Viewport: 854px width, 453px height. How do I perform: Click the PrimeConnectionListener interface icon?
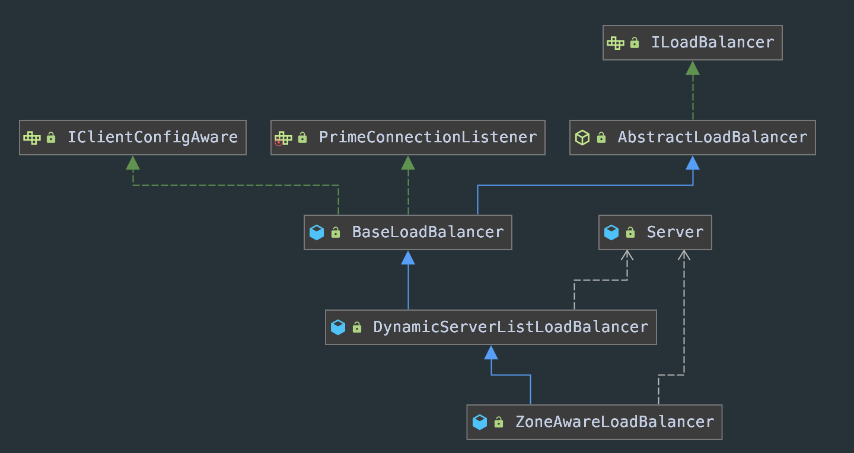click(x=283, y=138)
